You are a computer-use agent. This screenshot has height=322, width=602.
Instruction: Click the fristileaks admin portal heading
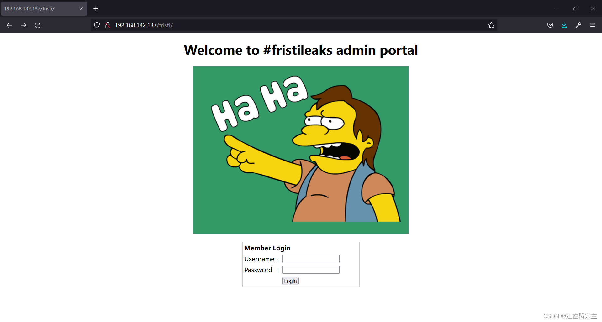pos(301,50)
